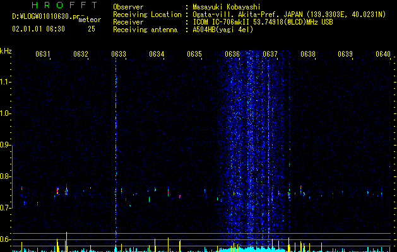Click the Receiver field label

[128, 22]
